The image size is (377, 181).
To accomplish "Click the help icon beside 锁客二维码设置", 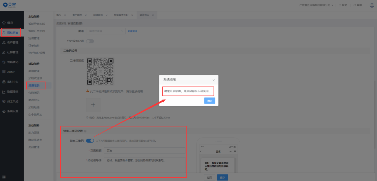I will click(x=85, y=131).
